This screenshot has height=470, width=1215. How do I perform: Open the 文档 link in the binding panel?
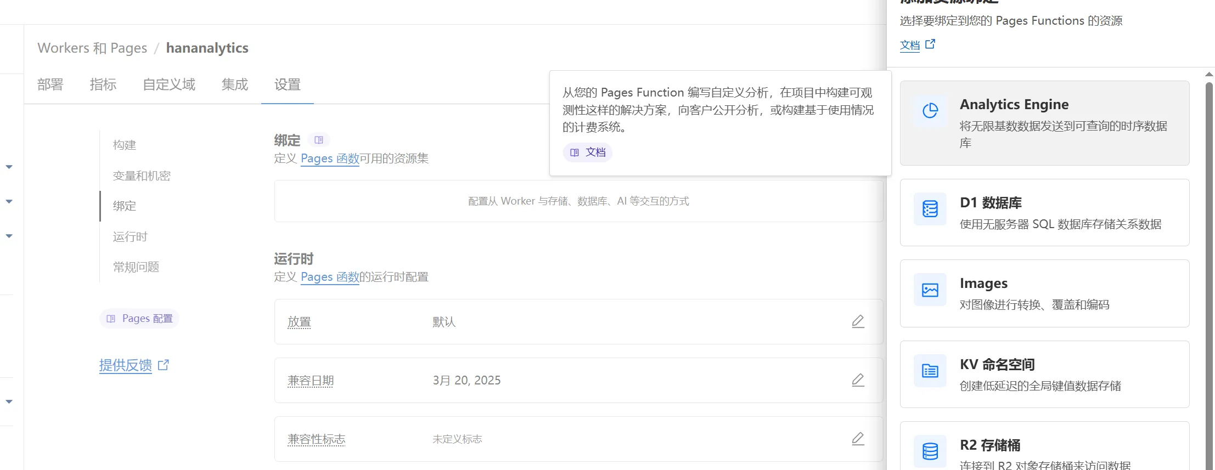(910, 45)
